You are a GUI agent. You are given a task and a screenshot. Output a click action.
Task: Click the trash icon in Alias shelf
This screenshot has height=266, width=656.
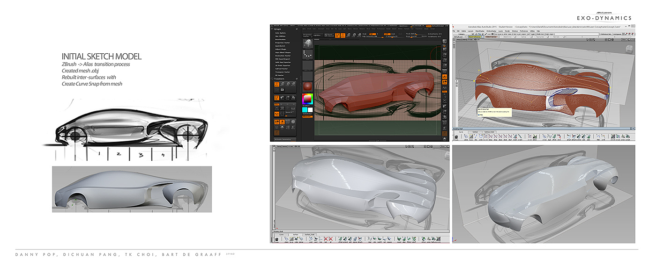point(455,137)
